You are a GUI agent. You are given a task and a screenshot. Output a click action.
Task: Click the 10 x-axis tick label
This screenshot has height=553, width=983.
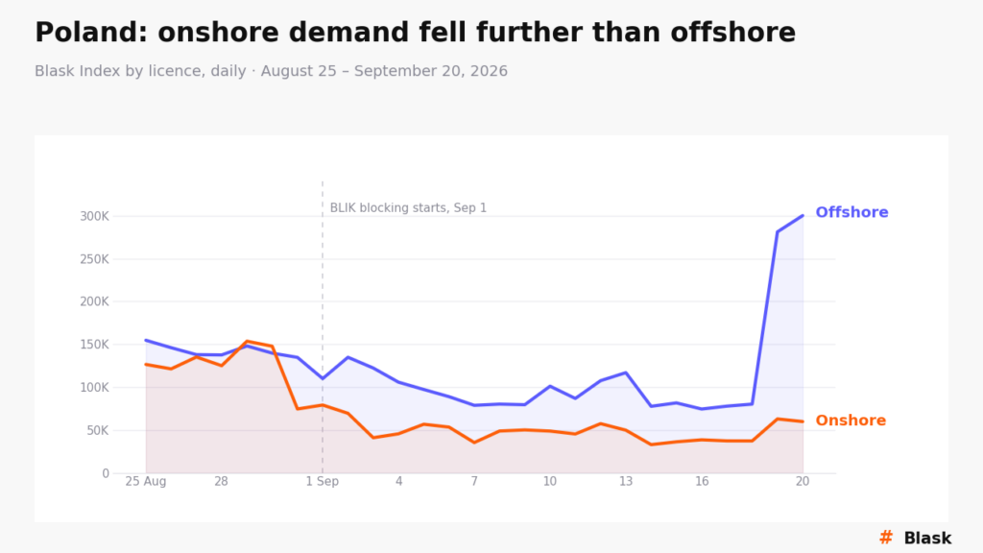click(x=550, y=482)
